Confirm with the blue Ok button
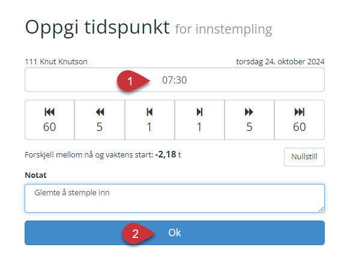 pos(175,233)
